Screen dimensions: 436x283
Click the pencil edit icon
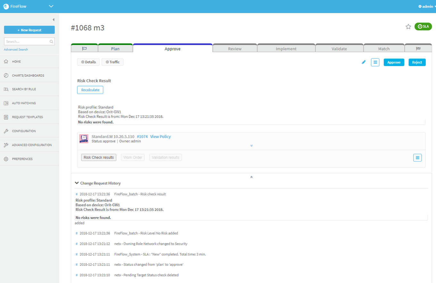point(364,62)
